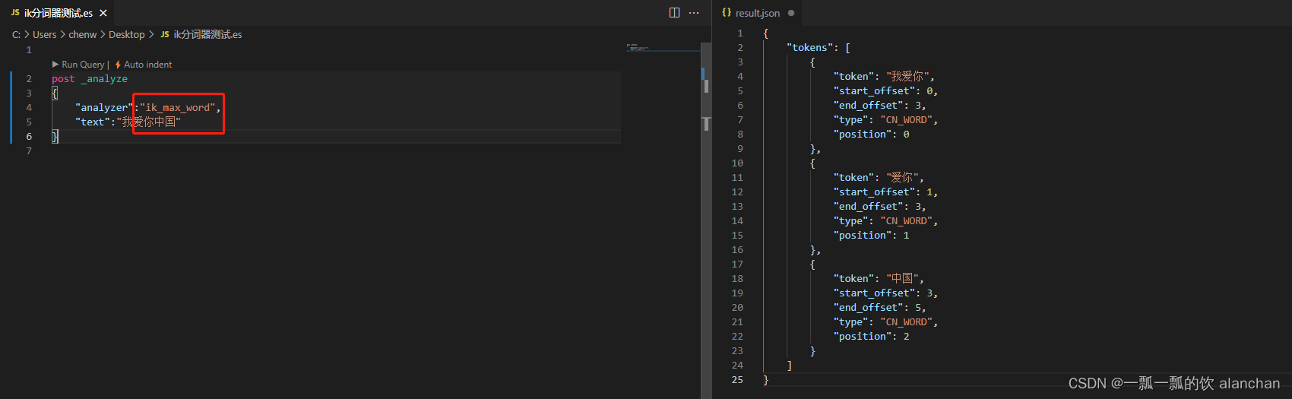Click "type": "CN_WORD" on line 7

click(883, 120)
